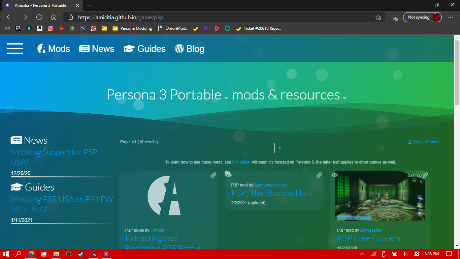
Task: Go to the Mods section
Action: [54, 49]
